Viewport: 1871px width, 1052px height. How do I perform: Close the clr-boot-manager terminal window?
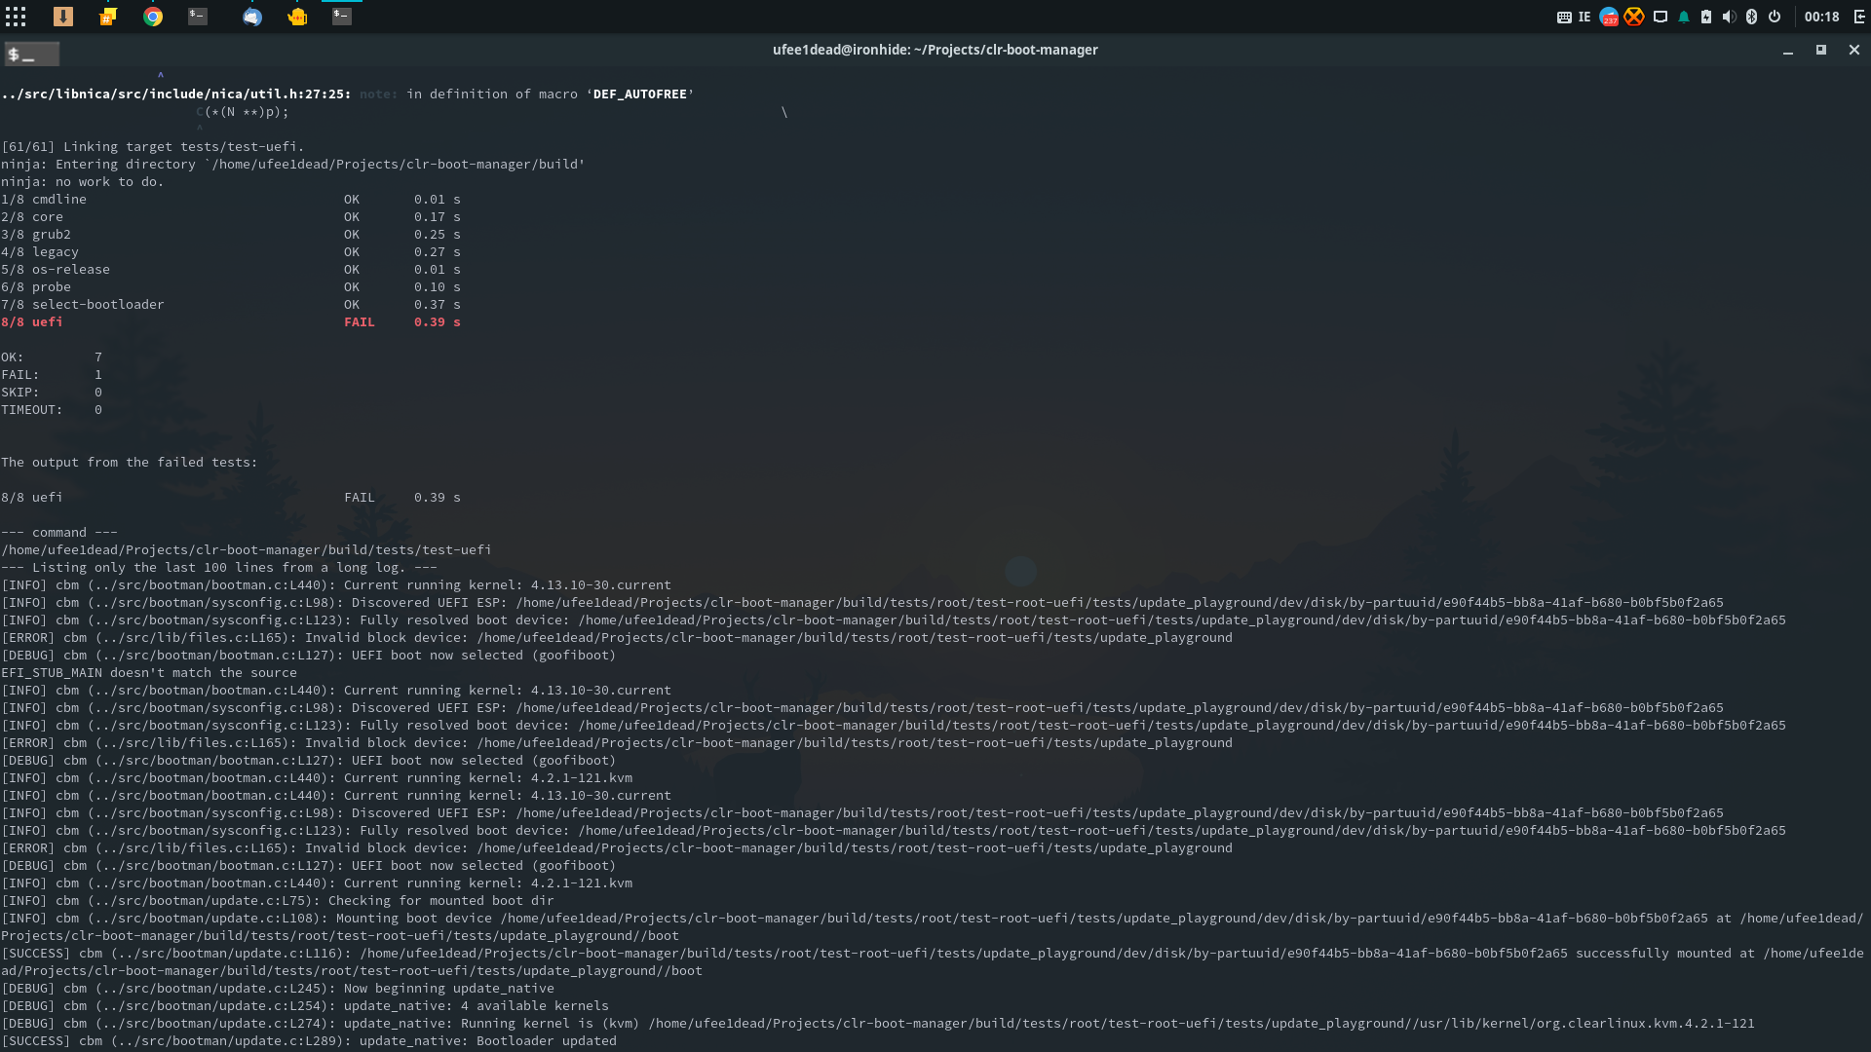(x=1854, y=50)
